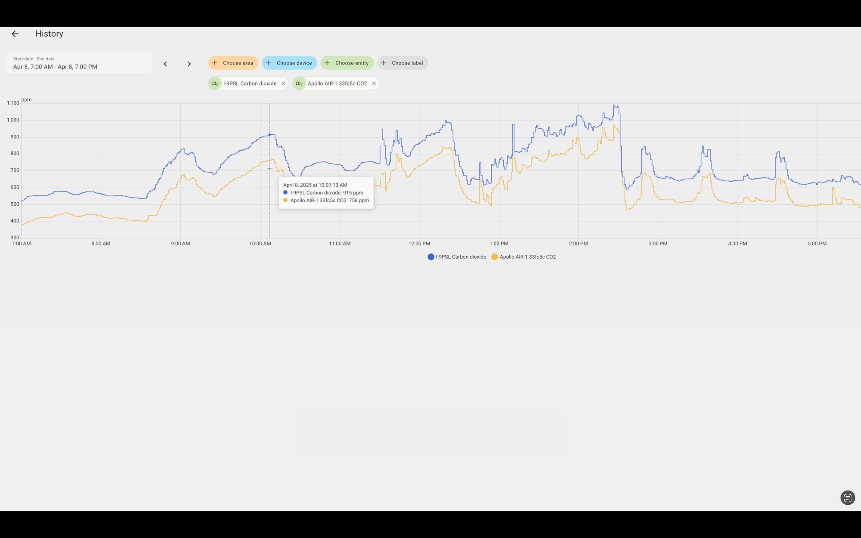Go to next date range chevron
This screenshot has width=861, height=538.
pos(189,64)
